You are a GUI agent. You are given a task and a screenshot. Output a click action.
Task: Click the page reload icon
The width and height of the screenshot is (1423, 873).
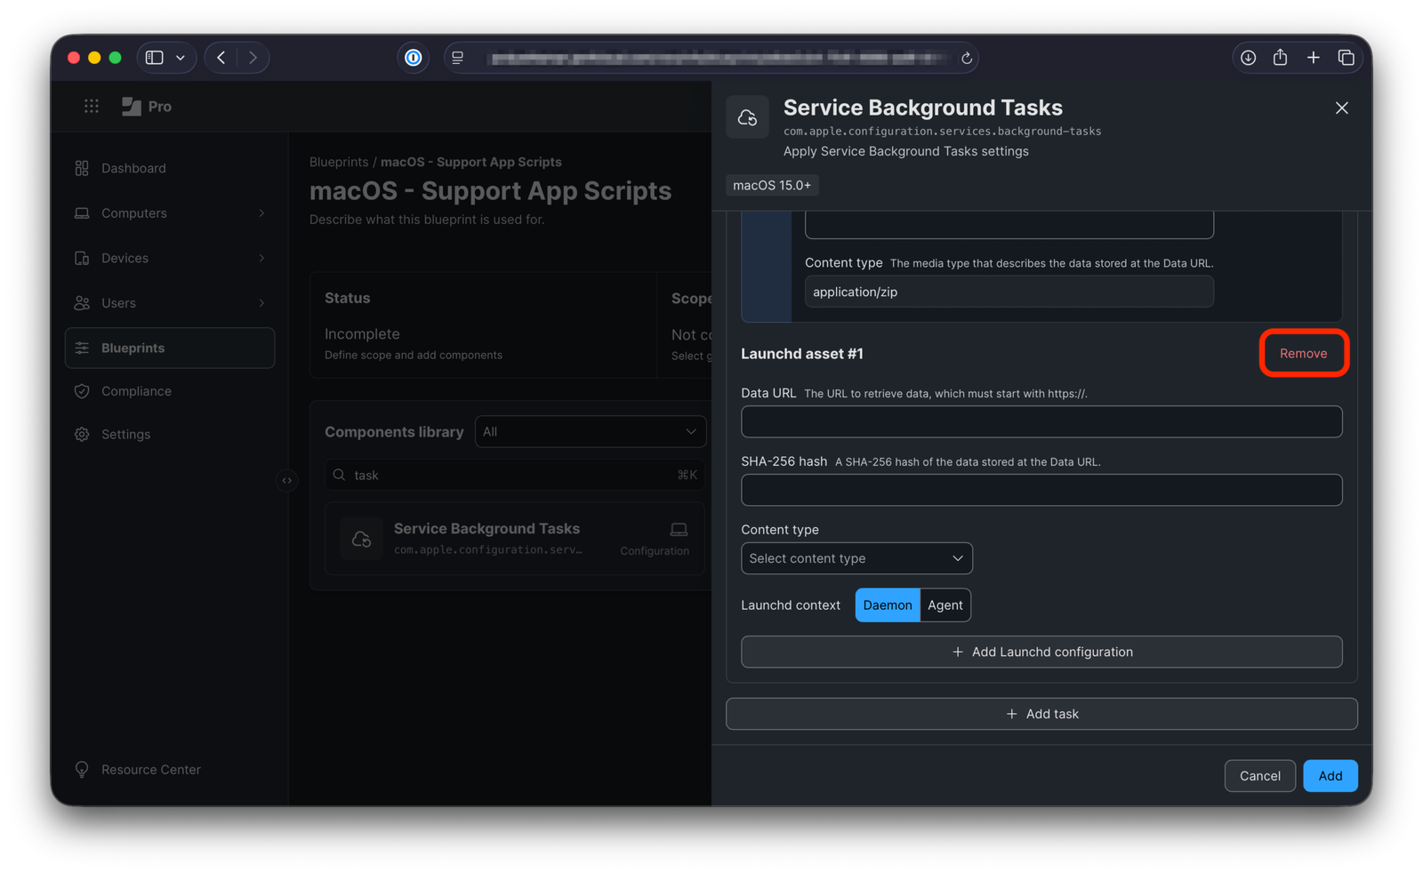click(966, 59)
